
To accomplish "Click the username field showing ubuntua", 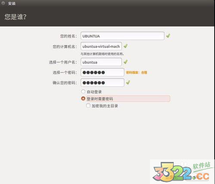I will click(101, 62).
